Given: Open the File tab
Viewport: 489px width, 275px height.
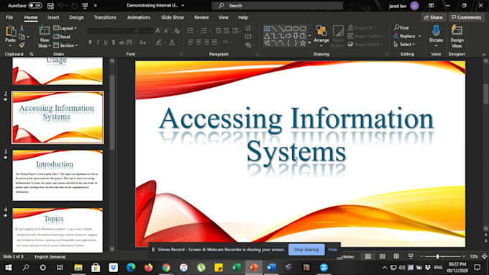Looking at the screenshot, I should (9, 17).
